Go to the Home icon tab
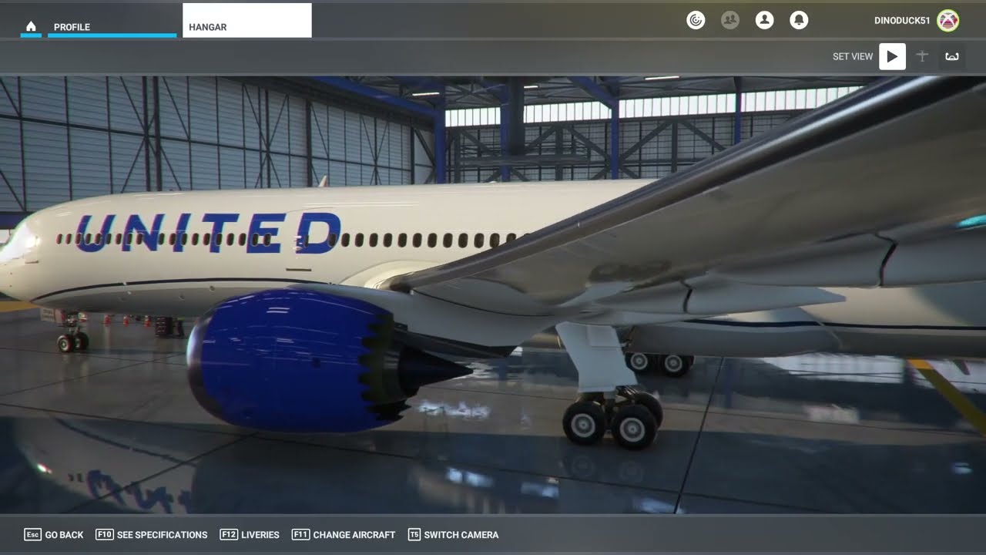 point(31,26)
